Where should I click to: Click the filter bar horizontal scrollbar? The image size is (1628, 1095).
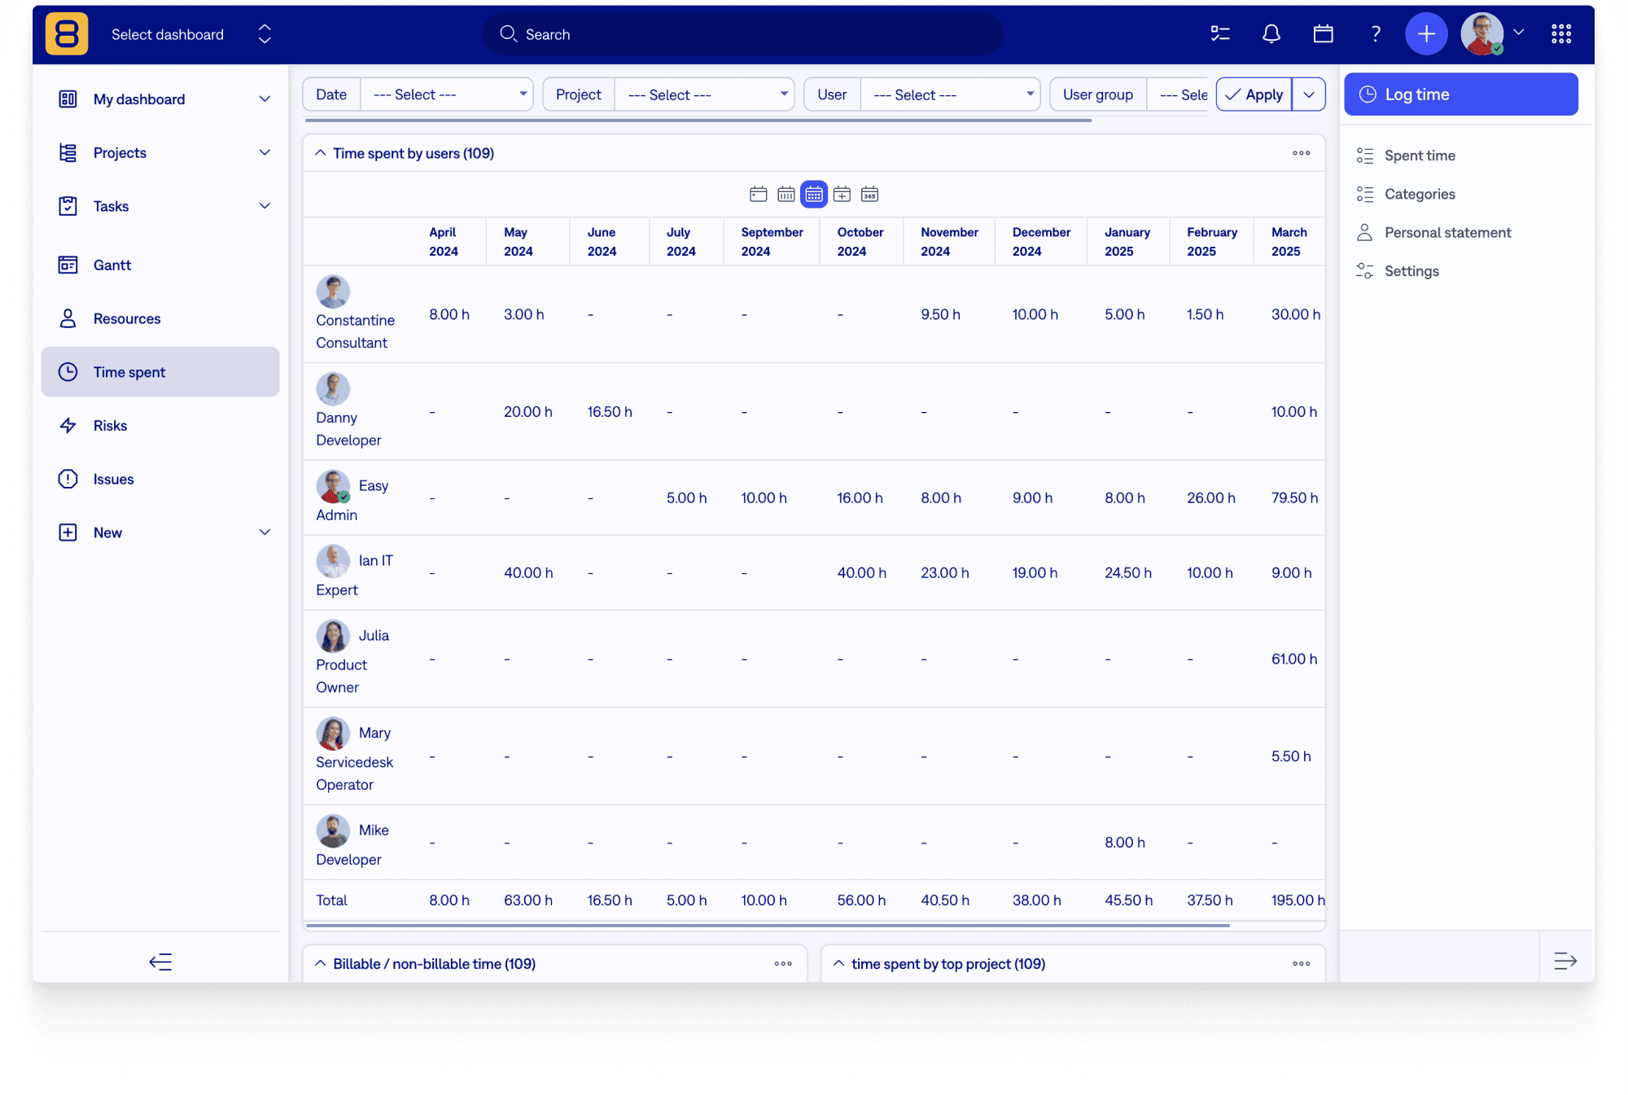pos(698,120)
